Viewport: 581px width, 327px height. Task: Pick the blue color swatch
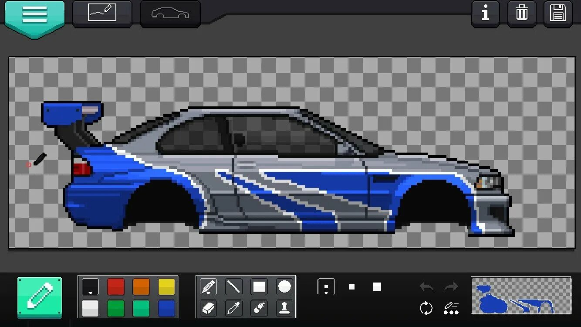166,308
